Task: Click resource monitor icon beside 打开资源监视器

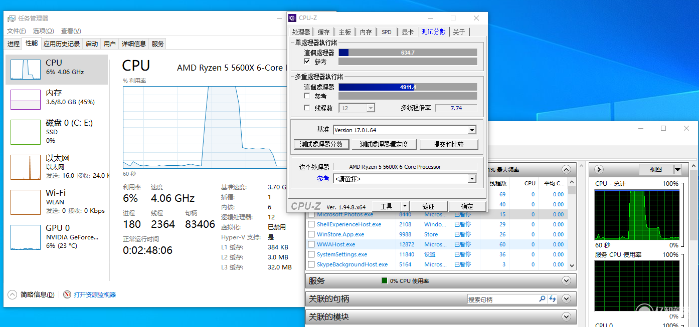Action: point(67,294)
